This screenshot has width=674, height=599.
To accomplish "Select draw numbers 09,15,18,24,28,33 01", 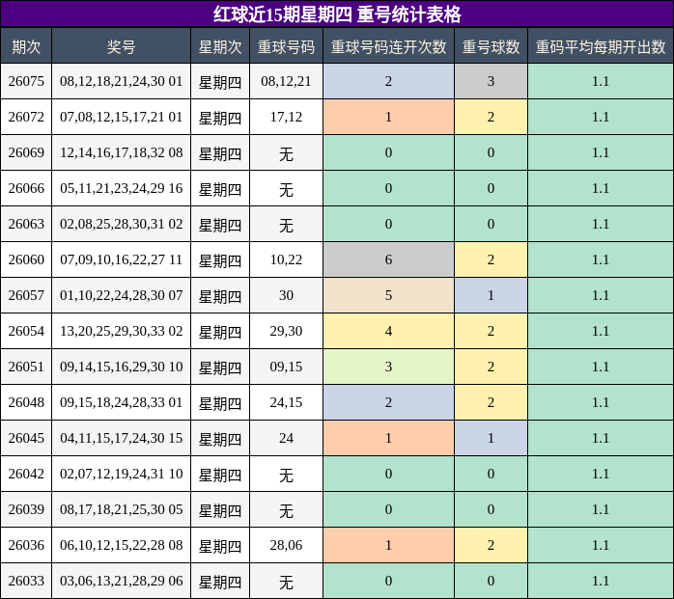I will tap(122, 402).
